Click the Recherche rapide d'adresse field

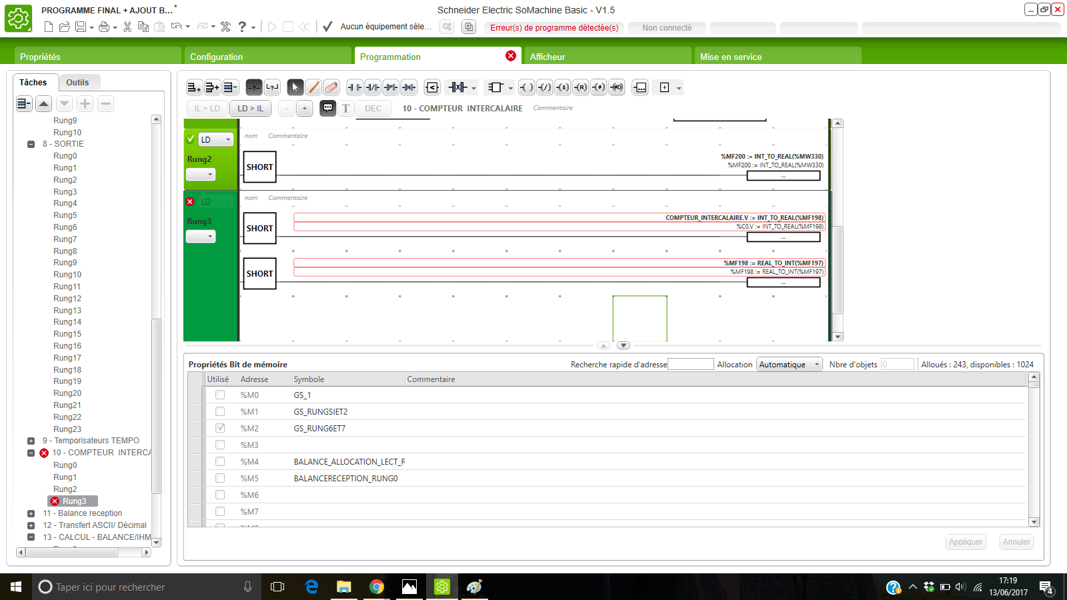[690, 365]
